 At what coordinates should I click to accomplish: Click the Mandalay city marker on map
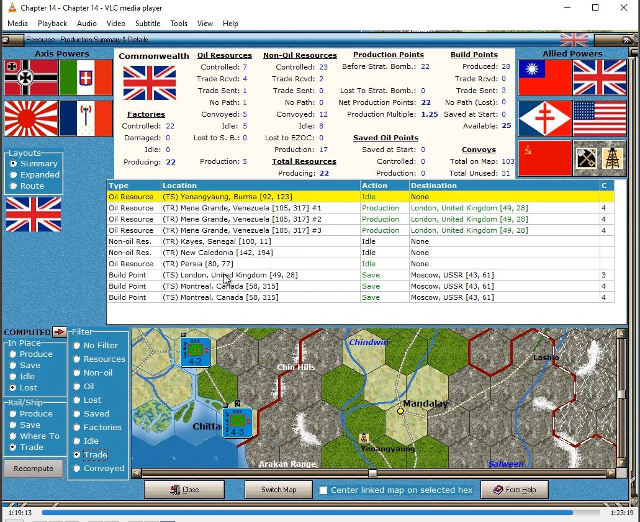click(400, 411)
